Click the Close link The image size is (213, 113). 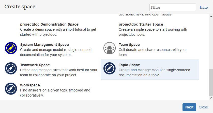pos(203,107)
